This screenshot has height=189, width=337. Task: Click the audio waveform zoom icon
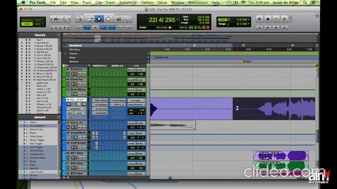(x=56, y=19)
